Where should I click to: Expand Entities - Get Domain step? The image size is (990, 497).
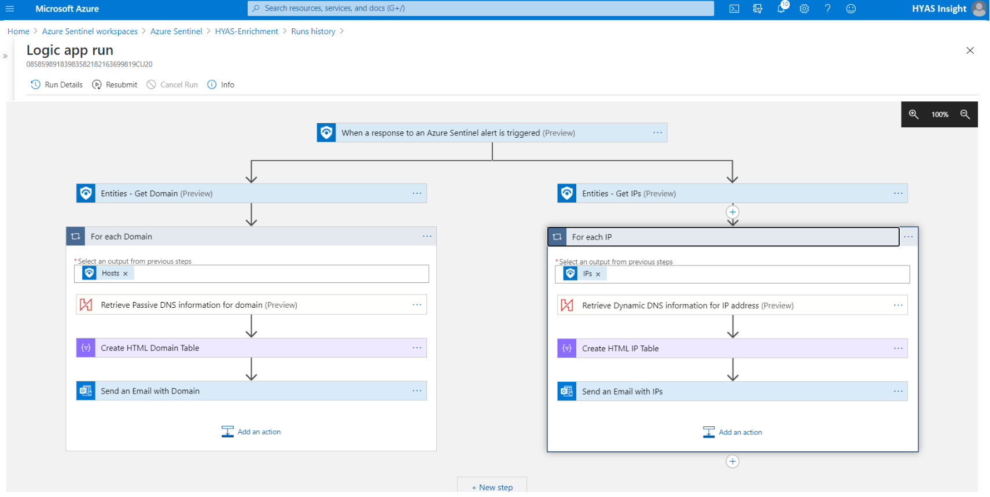tap(251, 193)
